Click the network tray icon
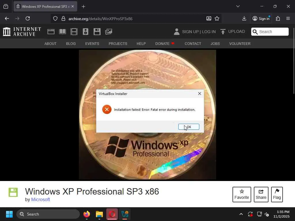This screenshot has width=295, height=221. [x=260, y=214]
